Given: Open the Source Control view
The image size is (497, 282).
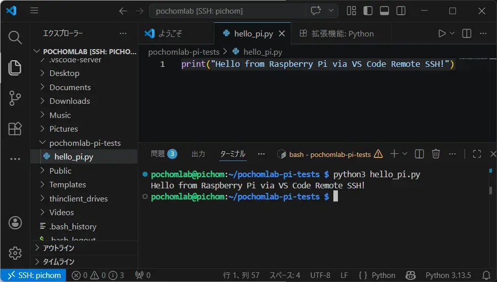Looking at the screenshot, I should 15,98.
